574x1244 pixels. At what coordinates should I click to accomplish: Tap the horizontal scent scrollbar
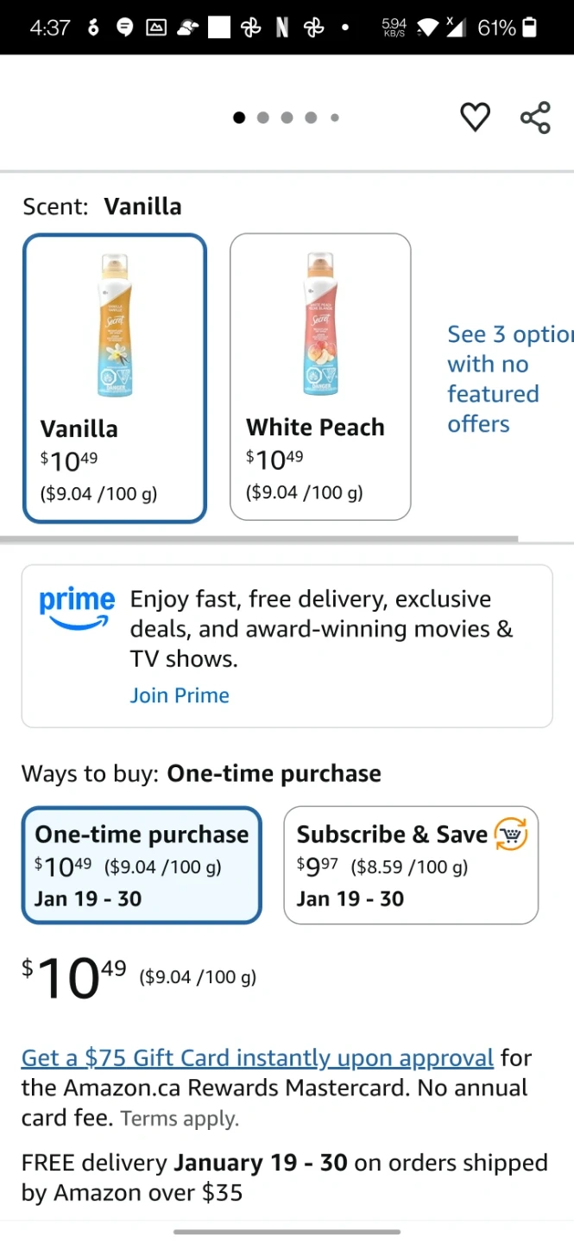(259, 539)
